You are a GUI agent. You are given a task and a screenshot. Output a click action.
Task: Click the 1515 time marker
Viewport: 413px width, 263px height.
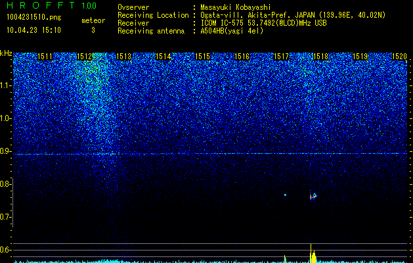click(x=202, y=57)
